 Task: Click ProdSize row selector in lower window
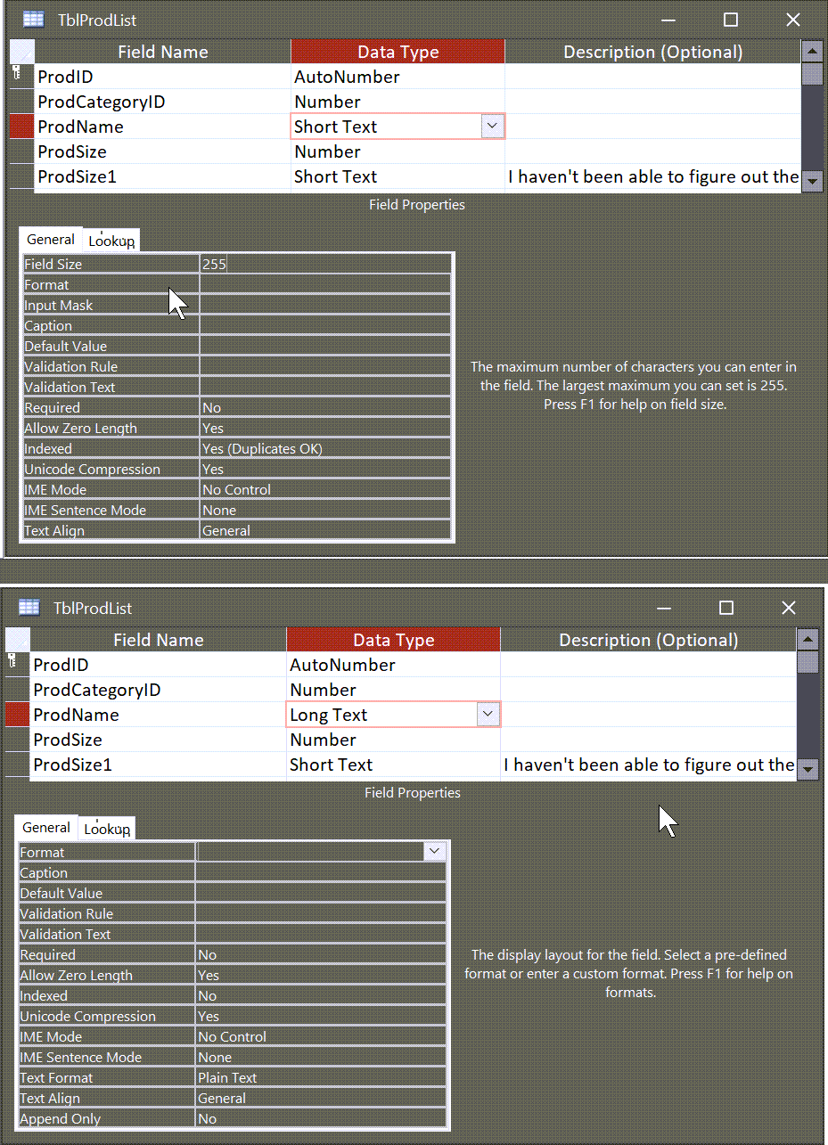tap(17, 739)
